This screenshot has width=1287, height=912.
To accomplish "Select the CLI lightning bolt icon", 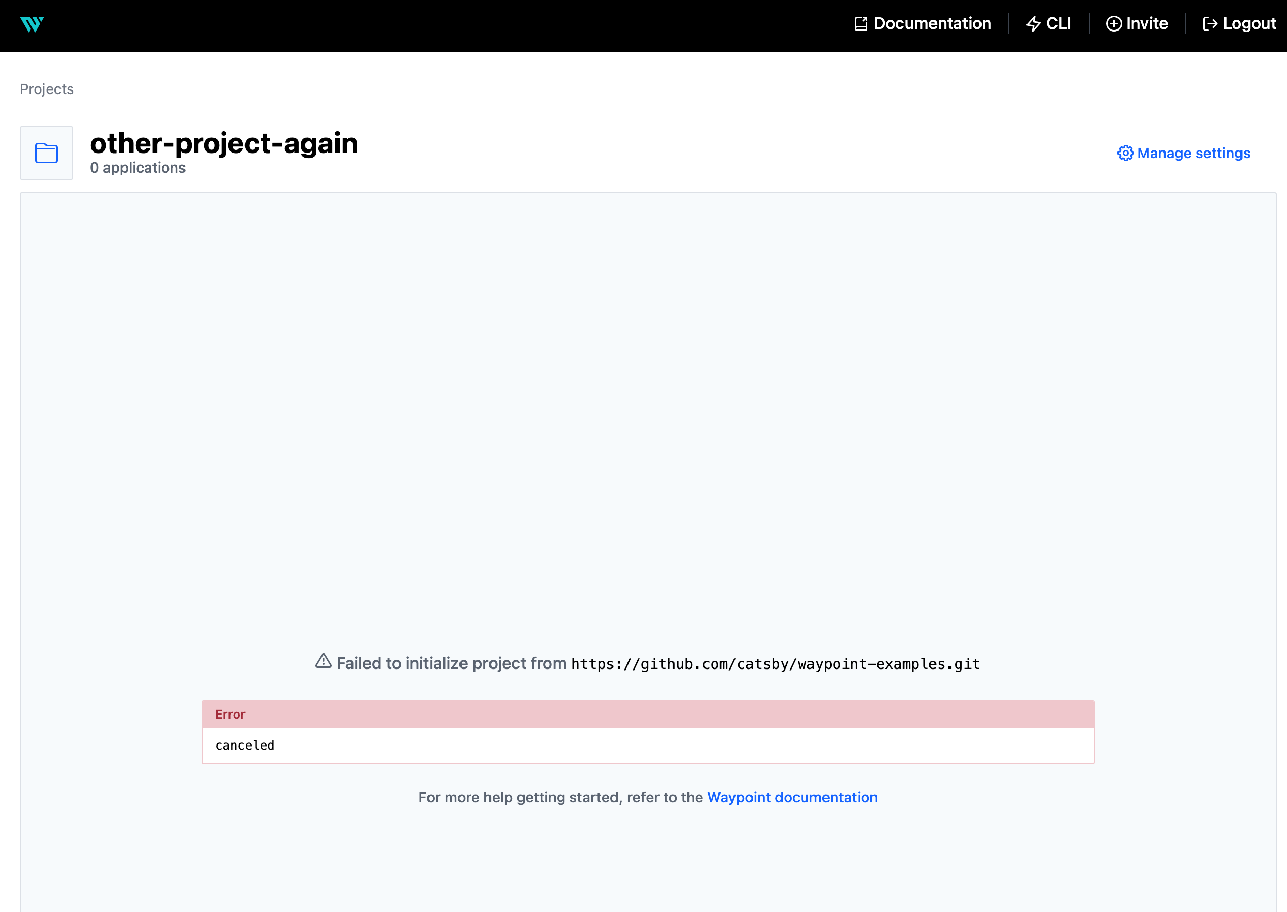I will pos(1033,23).
